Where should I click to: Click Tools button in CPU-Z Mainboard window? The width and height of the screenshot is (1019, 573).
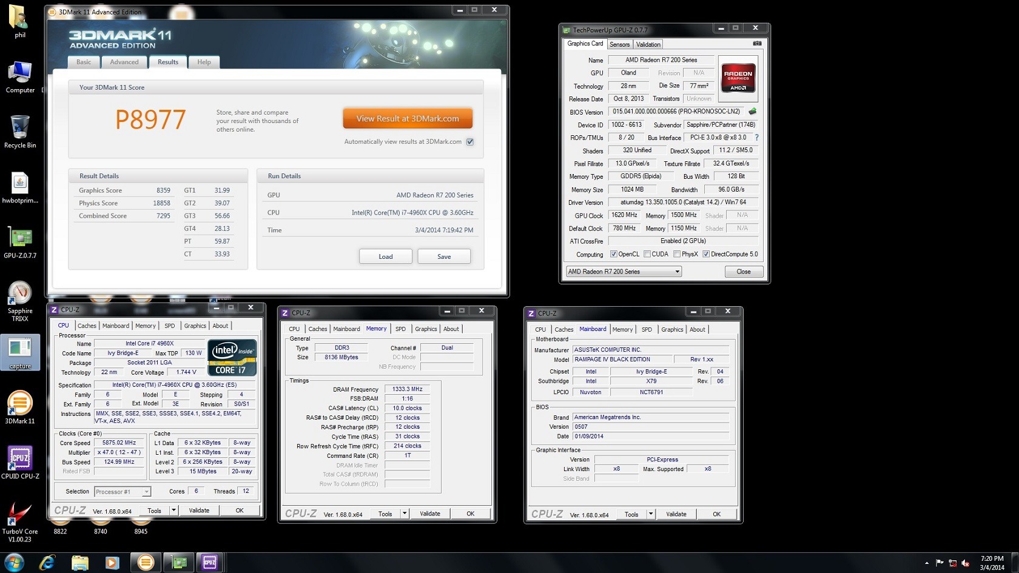tap(631, 514)
